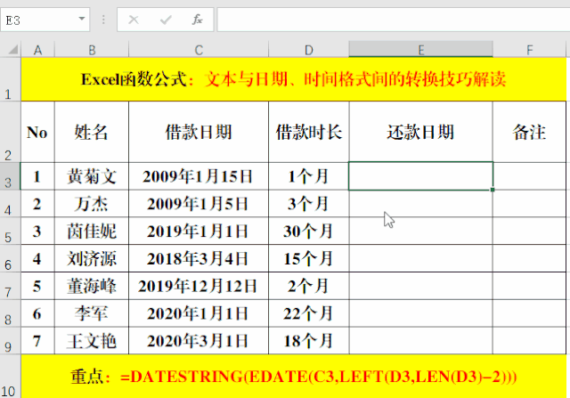Select the cell with name 董海峰
The width and height of the screenshot is (570, 398).
92,286
